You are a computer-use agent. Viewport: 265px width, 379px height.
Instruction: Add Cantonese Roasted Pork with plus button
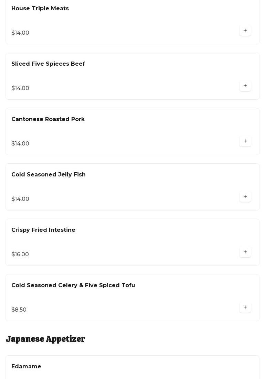245,141
